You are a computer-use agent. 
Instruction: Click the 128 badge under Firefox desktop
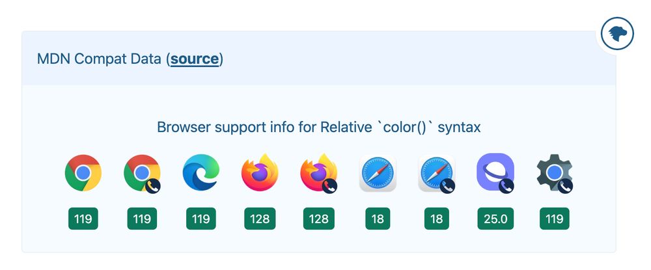click(x=260, y=219)
